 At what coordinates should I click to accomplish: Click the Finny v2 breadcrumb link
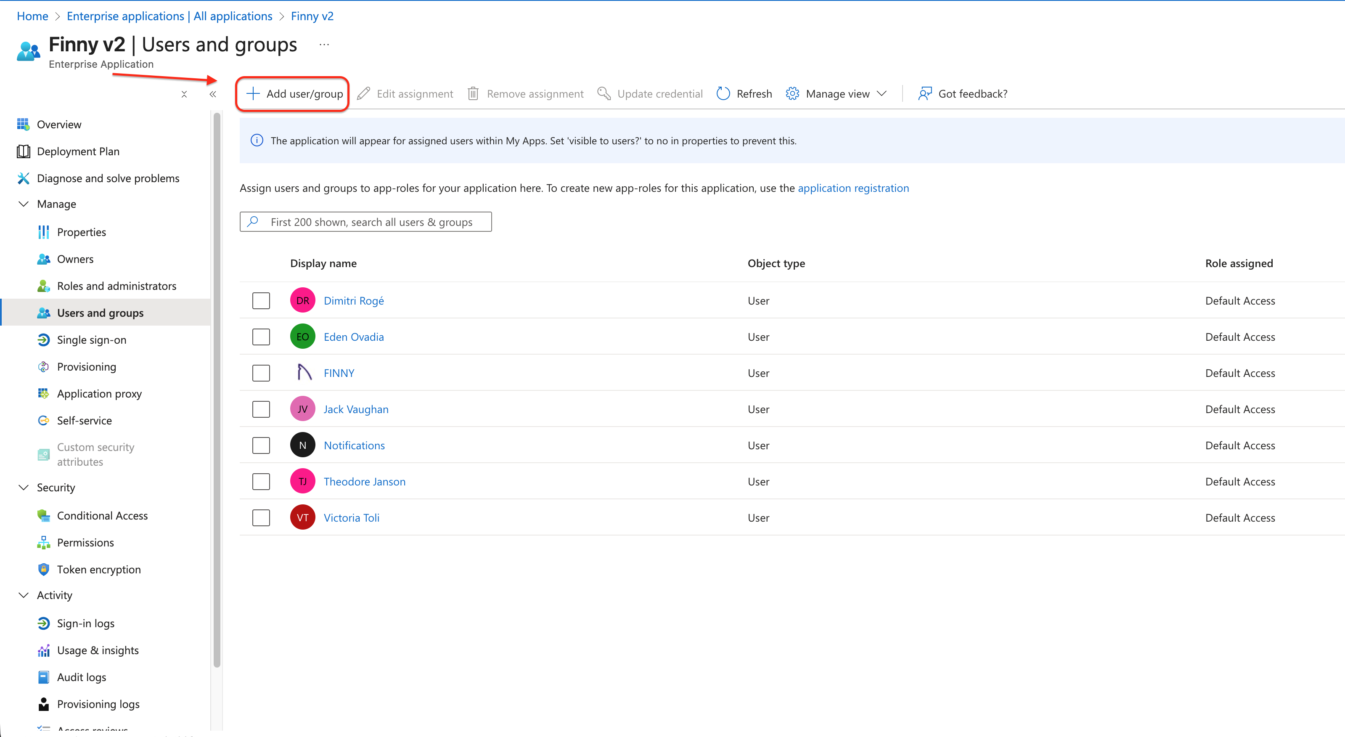click(312, 16)
